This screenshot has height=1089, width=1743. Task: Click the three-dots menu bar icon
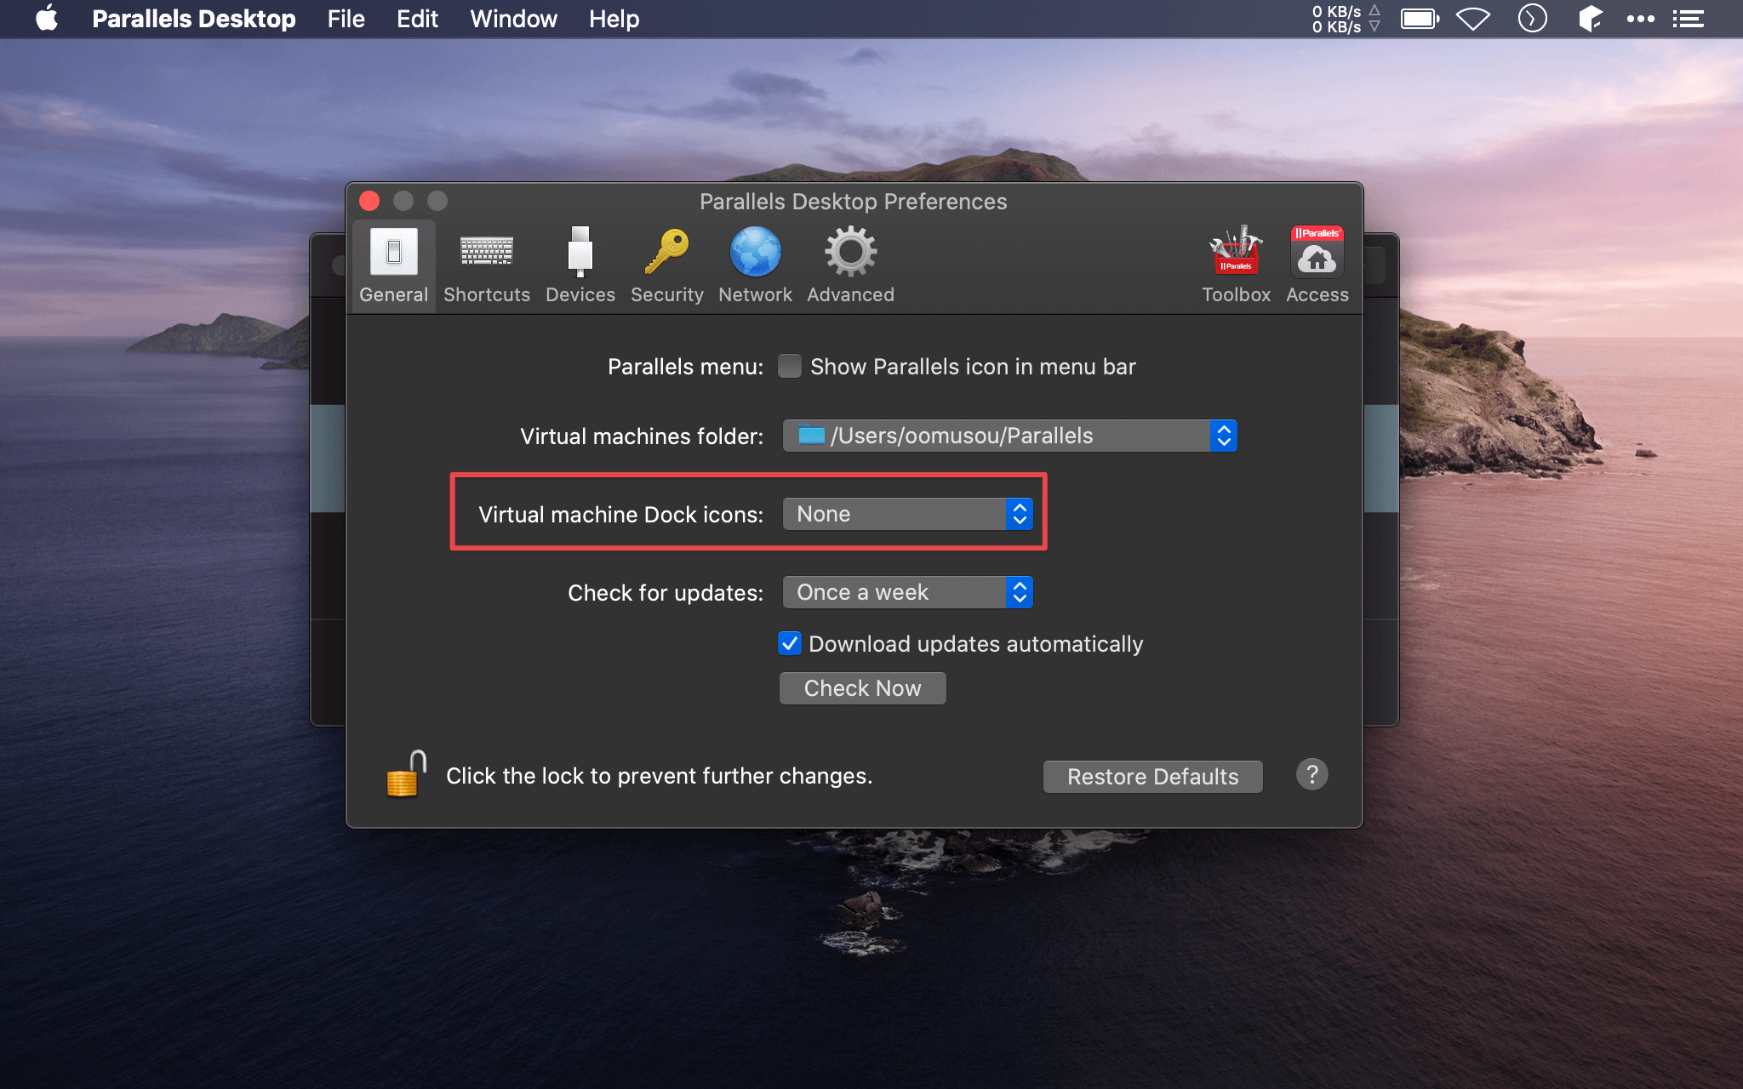coord(1640,19)
